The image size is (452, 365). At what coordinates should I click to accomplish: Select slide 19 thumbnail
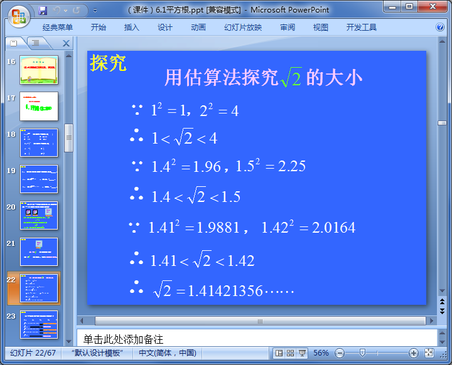point(39,179)
